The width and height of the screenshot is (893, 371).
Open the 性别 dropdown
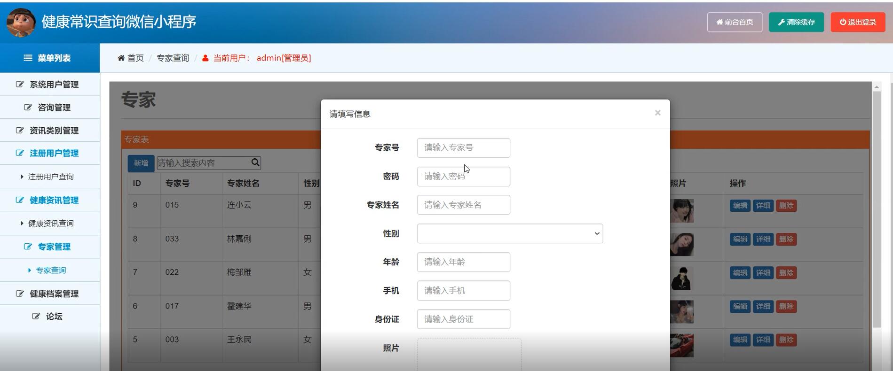(x=510, y=233)
